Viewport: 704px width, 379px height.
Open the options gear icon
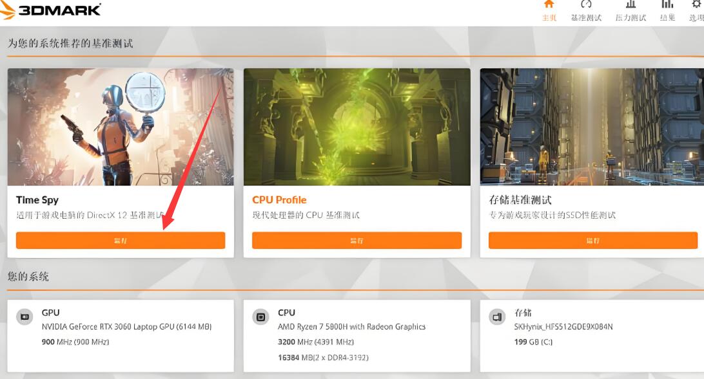tap(697, 5)
